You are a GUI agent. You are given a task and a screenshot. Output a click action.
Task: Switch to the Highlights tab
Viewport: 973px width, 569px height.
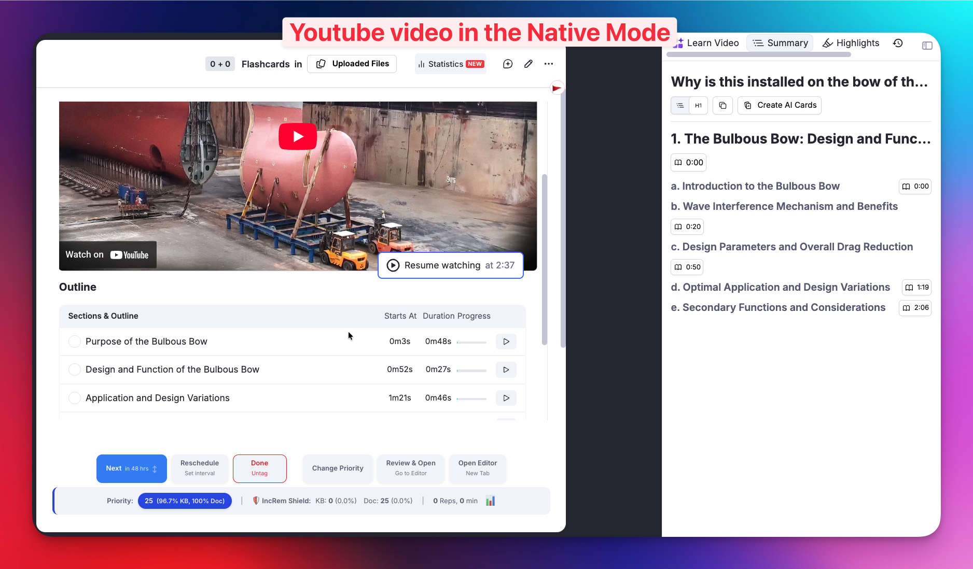tap(851, 43)
